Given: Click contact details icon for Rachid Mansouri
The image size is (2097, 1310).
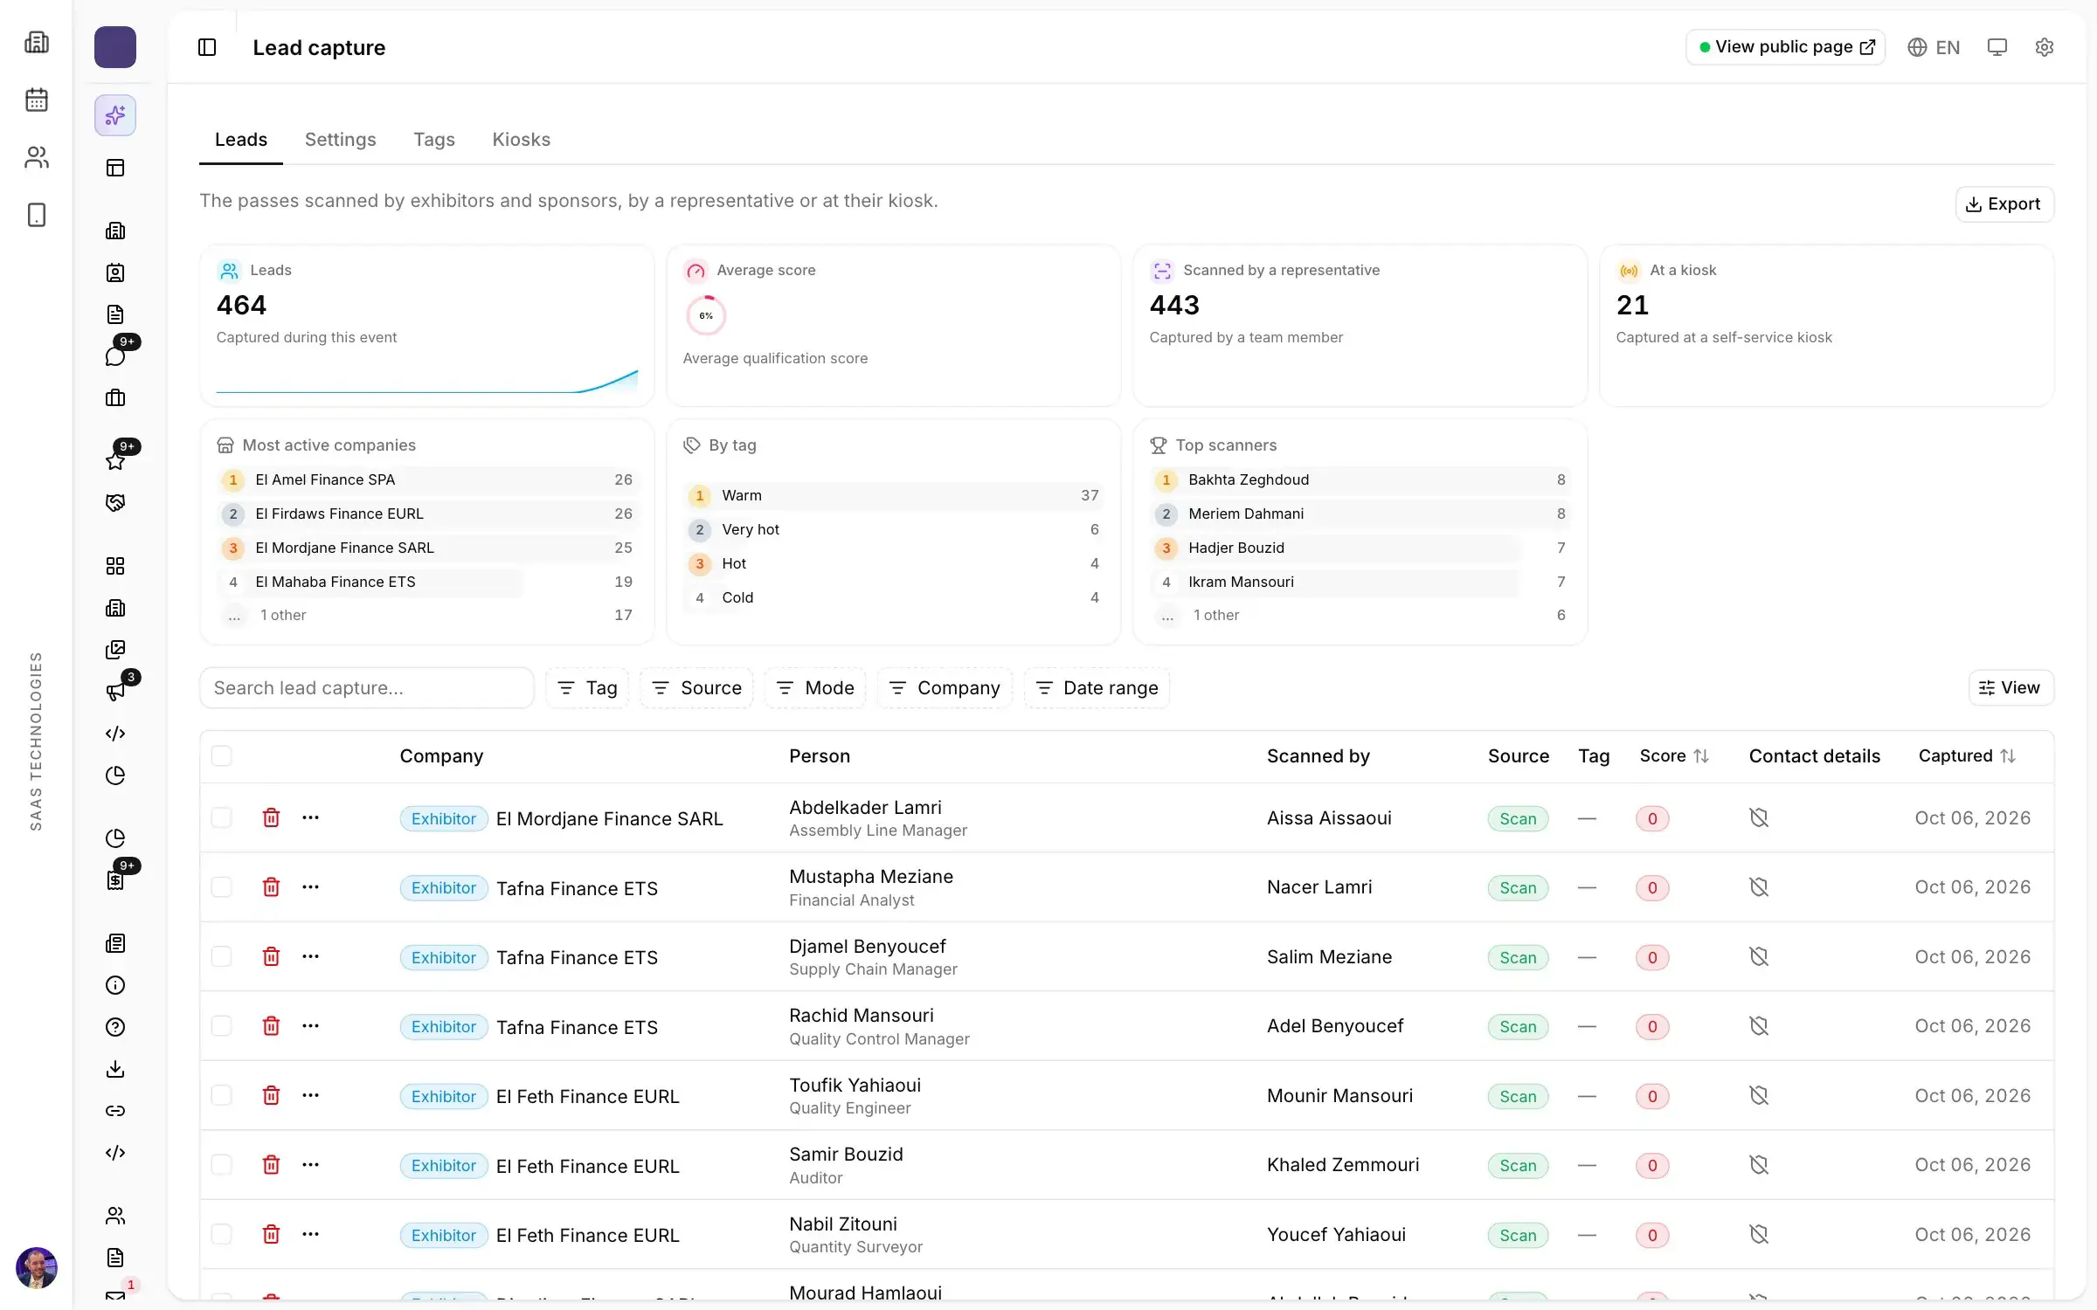Looking at the screenshot, I should 1759,1025.
